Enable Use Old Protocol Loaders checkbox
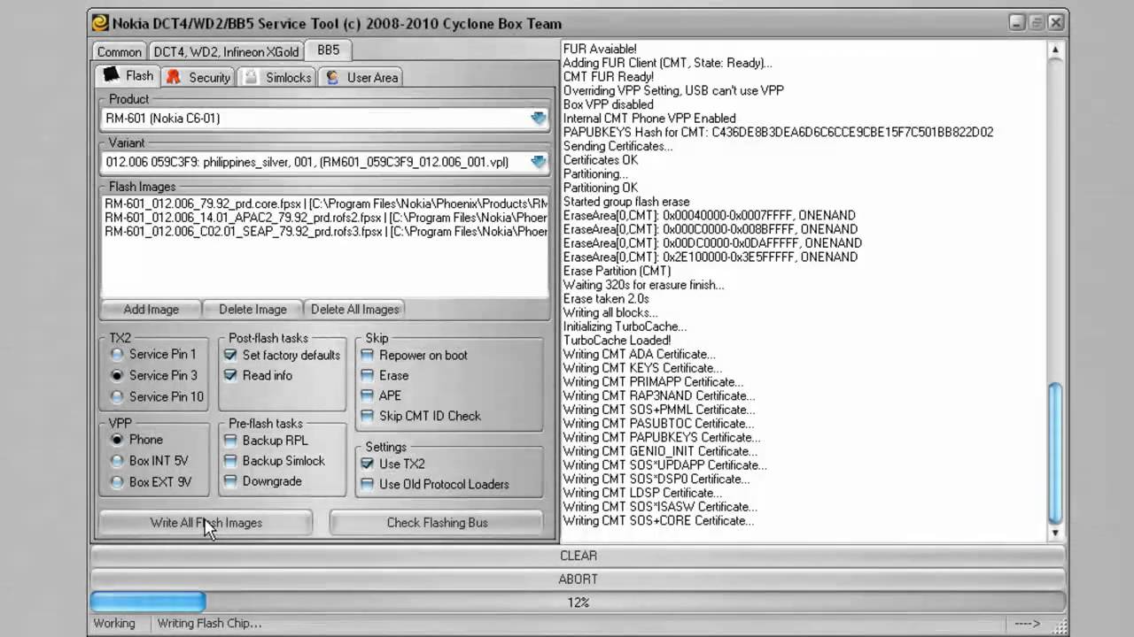 pyautogui.click(x=367, y=484)
